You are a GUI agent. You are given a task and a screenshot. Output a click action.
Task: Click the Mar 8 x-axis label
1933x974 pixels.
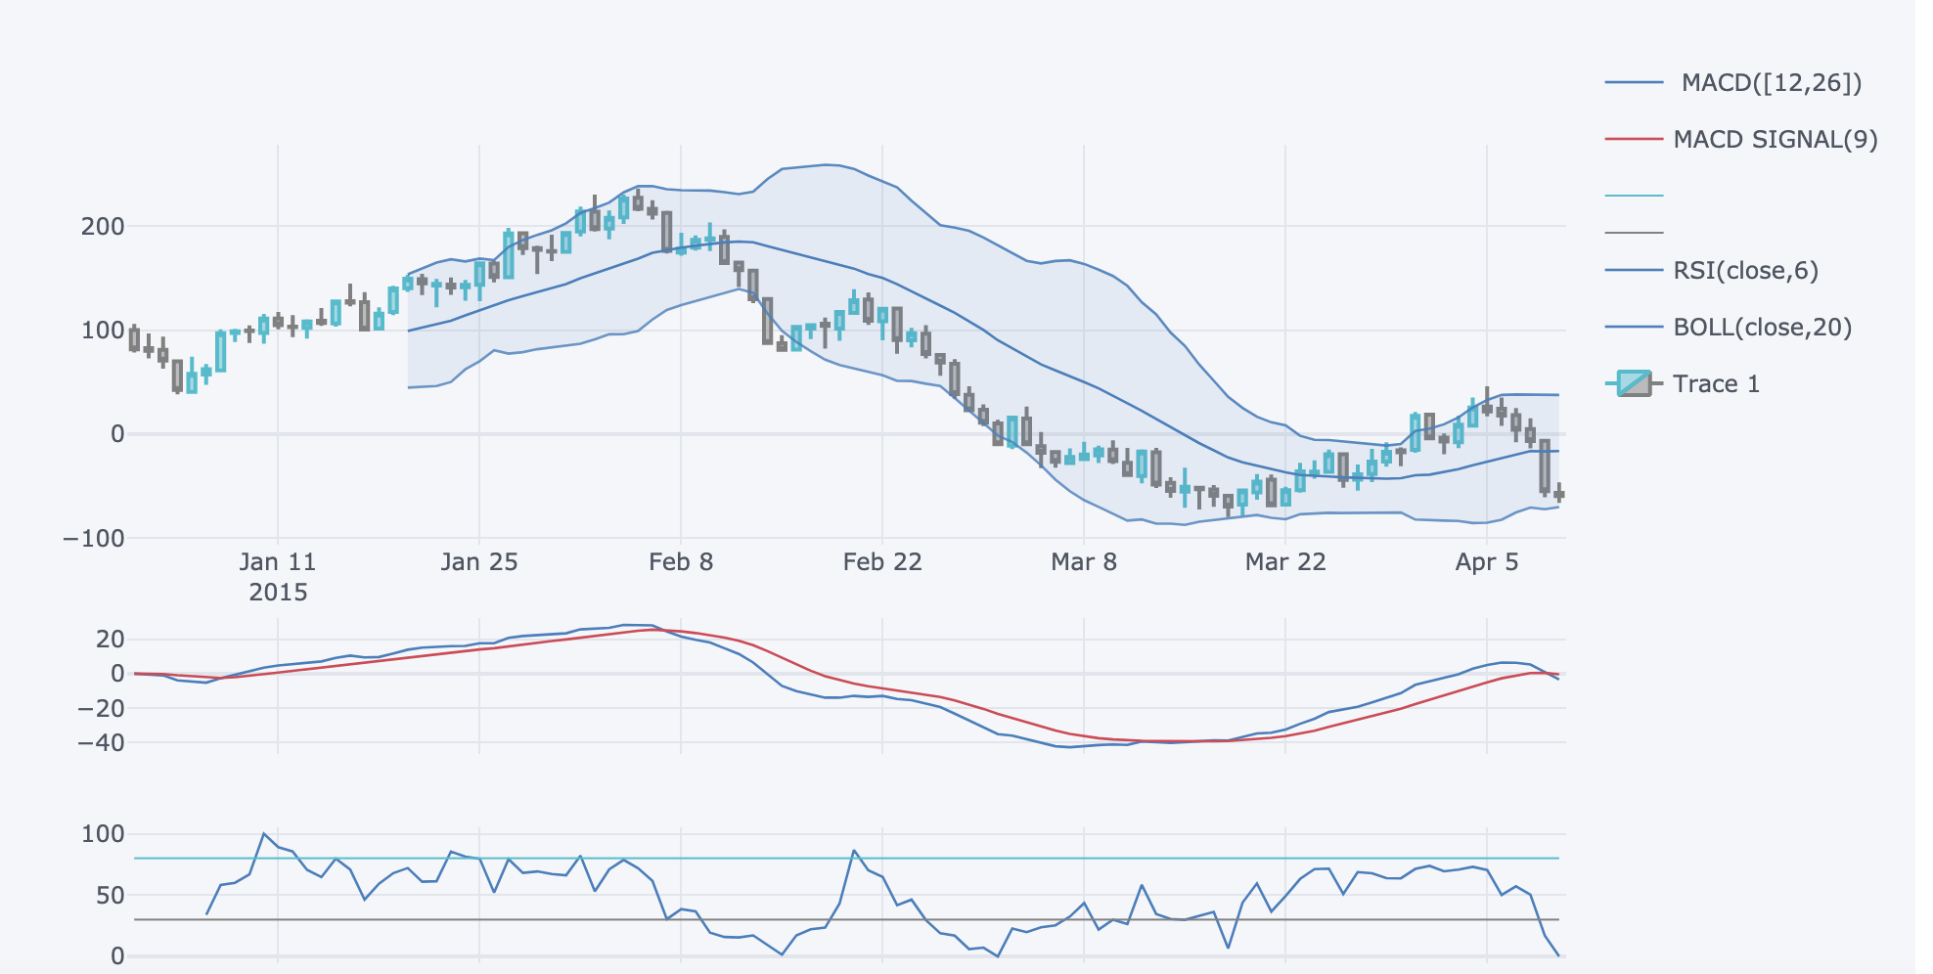1084,562
